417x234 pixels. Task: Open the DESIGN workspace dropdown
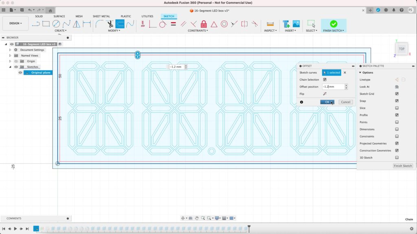pos(16,23)
